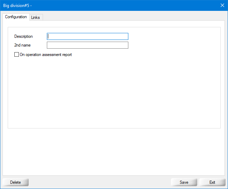Click blank area between Delete and Save buttons
The width and height of the screenshot is (228, 189).
100,182
